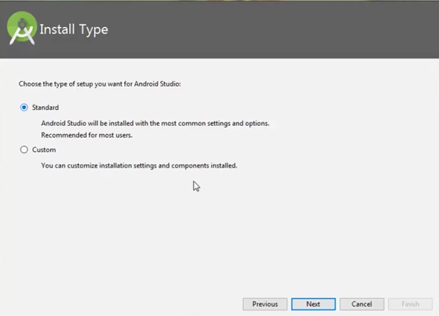Viewport: 439px width, 316px height.
Task: Click the word 'Type' in the header
Action: coord(93,30)
